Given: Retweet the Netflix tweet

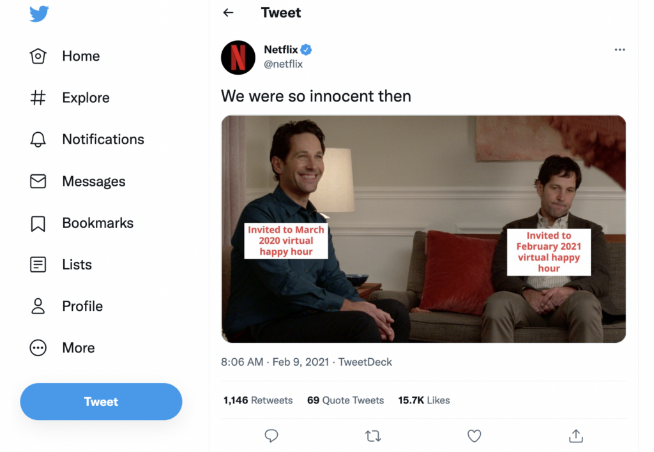Looking at the screenshot, I should click(x=373, y=436).
